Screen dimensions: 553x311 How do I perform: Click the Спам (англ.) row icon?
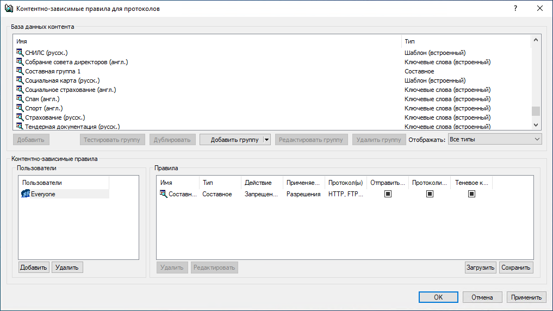tap(20, 98)
